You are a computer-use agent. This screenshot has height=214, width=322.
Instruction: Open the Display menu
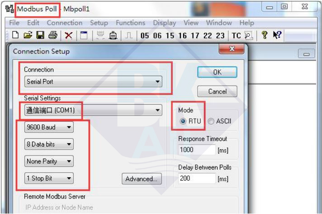click(x=165, y=23)
